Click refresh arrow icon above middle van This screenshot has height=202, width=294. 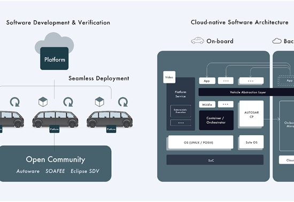(x=68, y=102)
